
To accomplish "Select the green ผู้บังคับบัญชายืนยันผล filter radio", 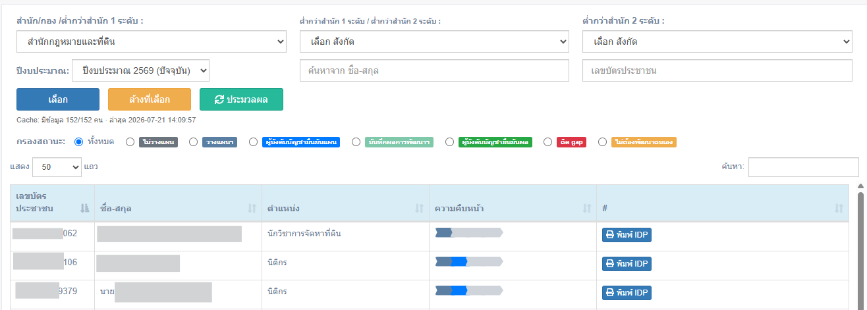I will point(449,142).
